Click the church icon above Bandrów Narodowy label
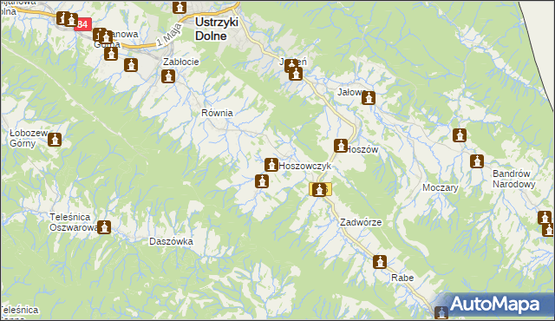The width and height of the screenshot is (555, 321). (477, 161)
